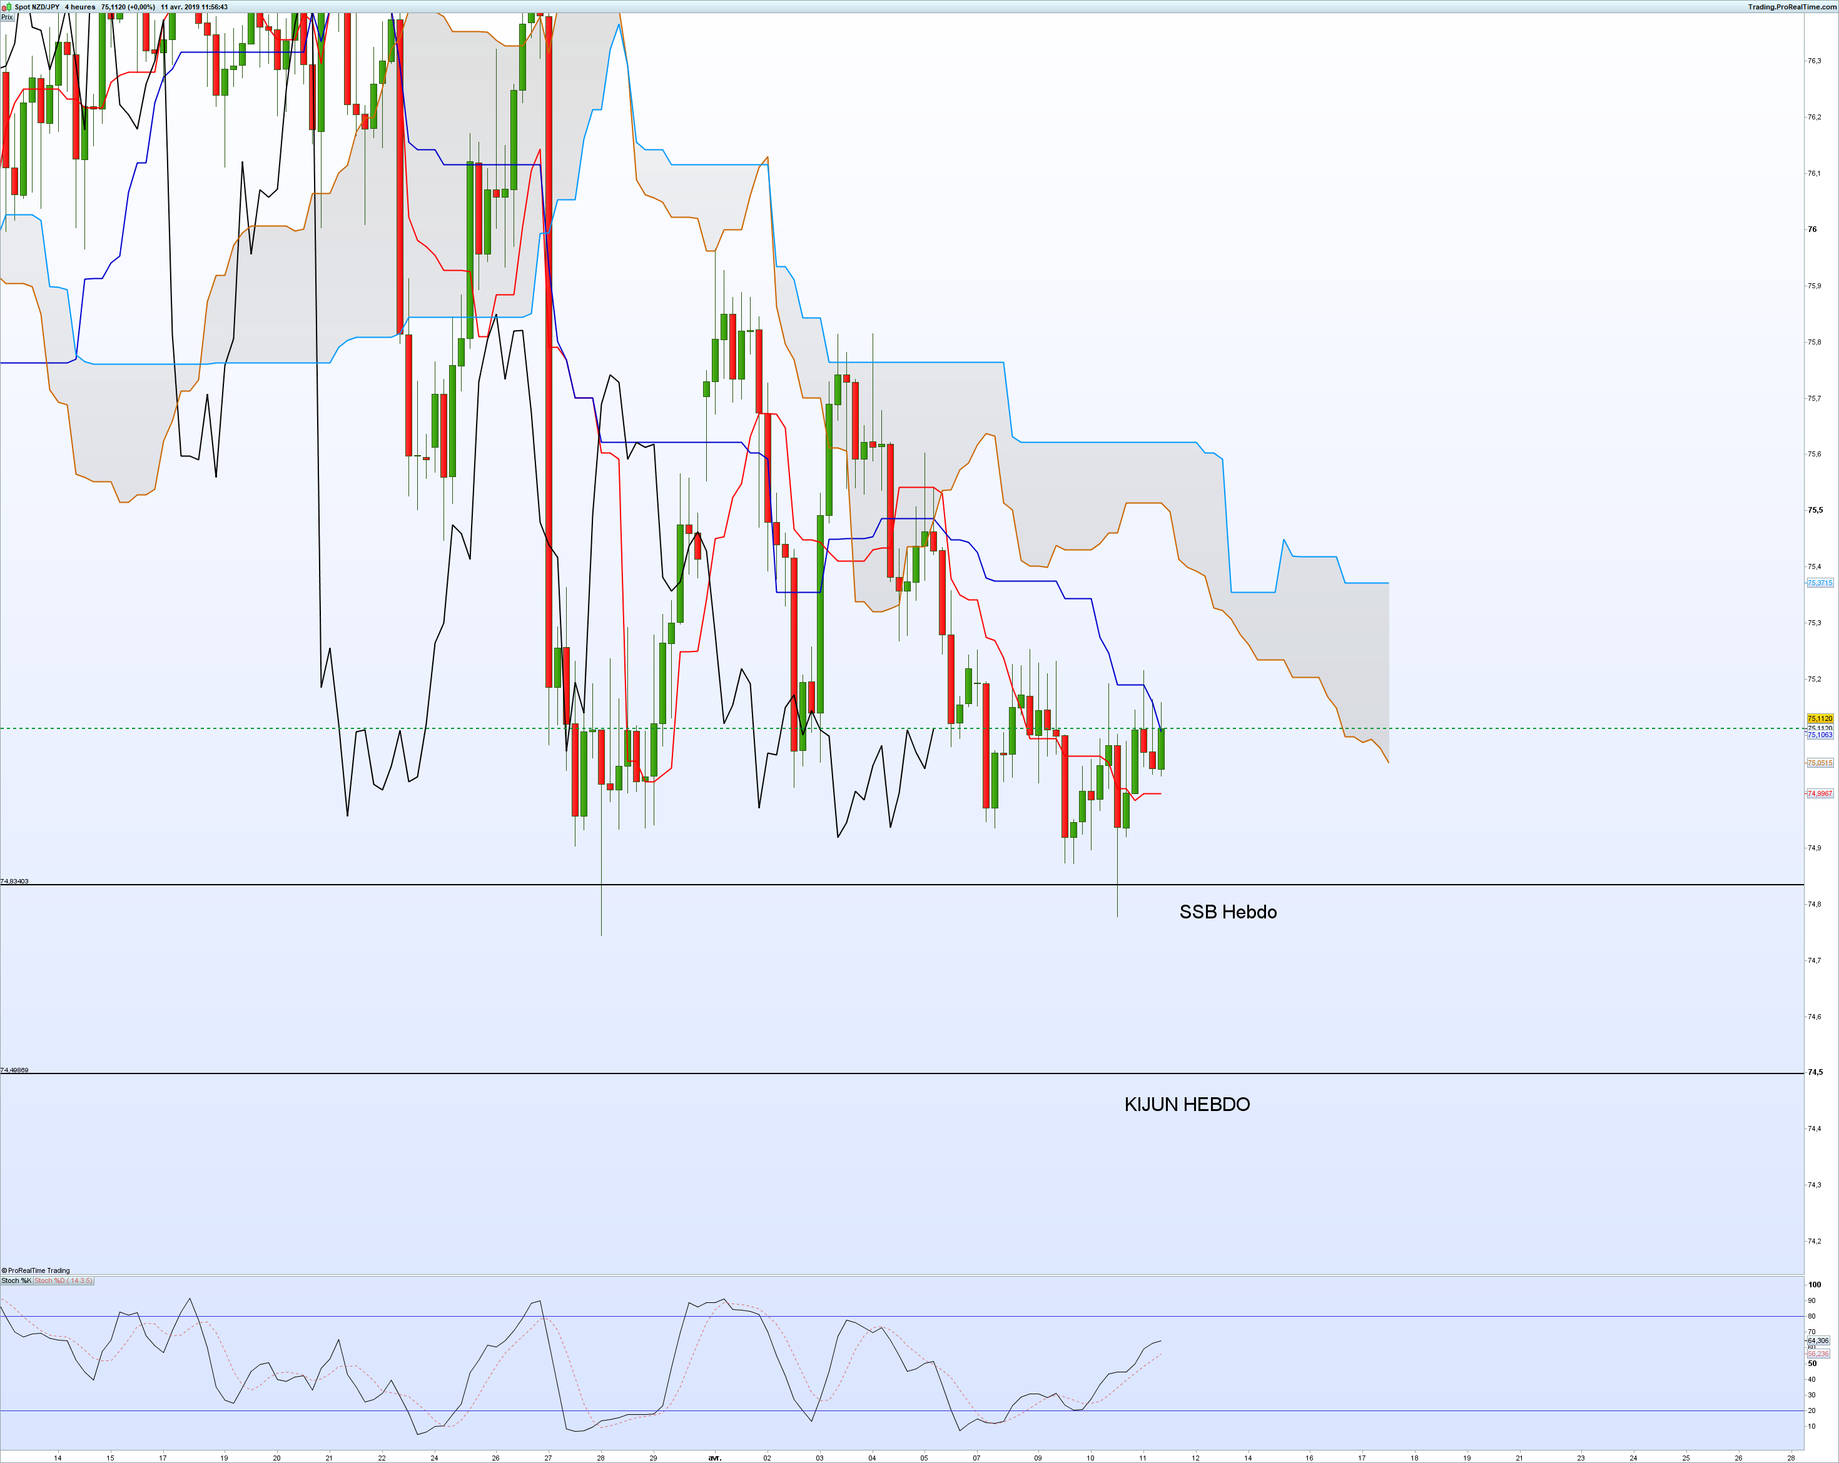This screenshot has width=1839, height=1463.
Task: Click the 56,236 stochastic value tag
Action: [1818, 1354]
